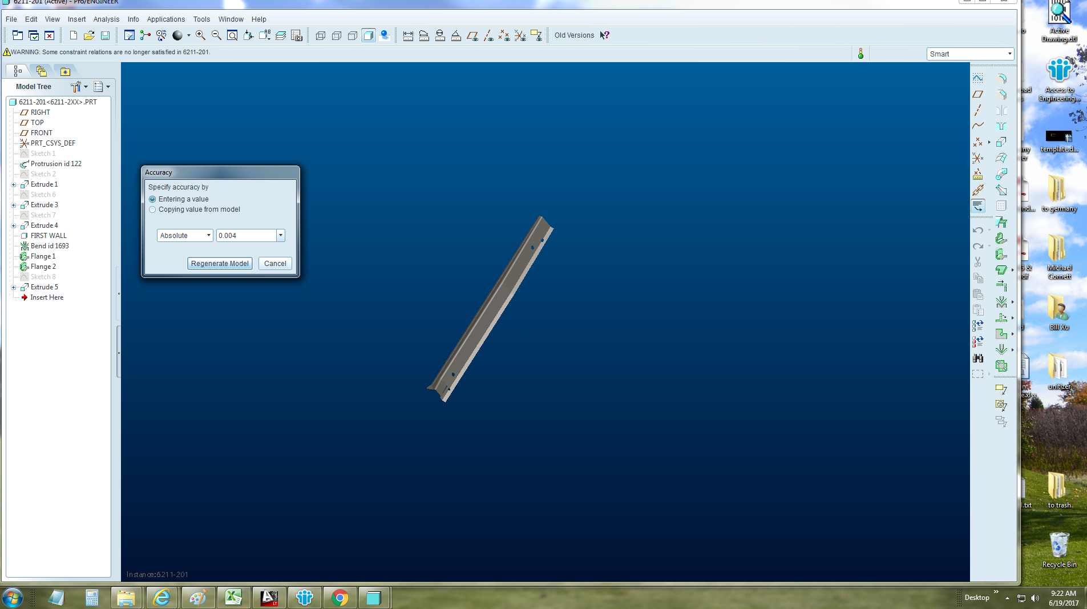Viewport: 1087px width, 609px height.
Task: Select 'Copying value from model' radio button
Action: (x=152, y=209)
